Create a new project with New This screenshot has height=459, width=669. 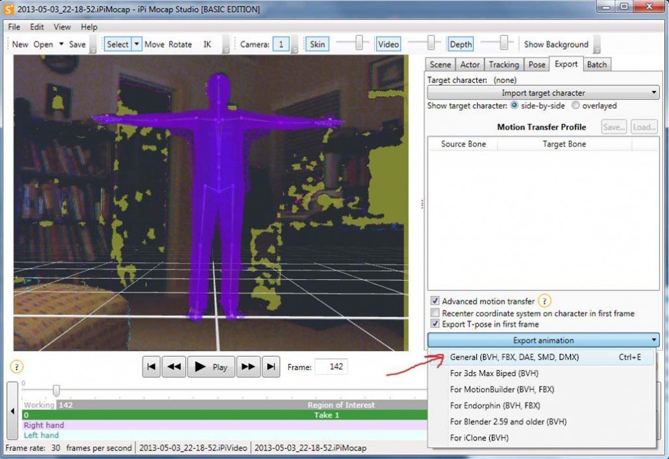tap(20, 44)
